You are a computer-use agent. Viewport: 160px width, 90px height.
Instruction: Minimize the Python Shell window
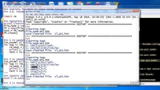click(x=128, y=11)
